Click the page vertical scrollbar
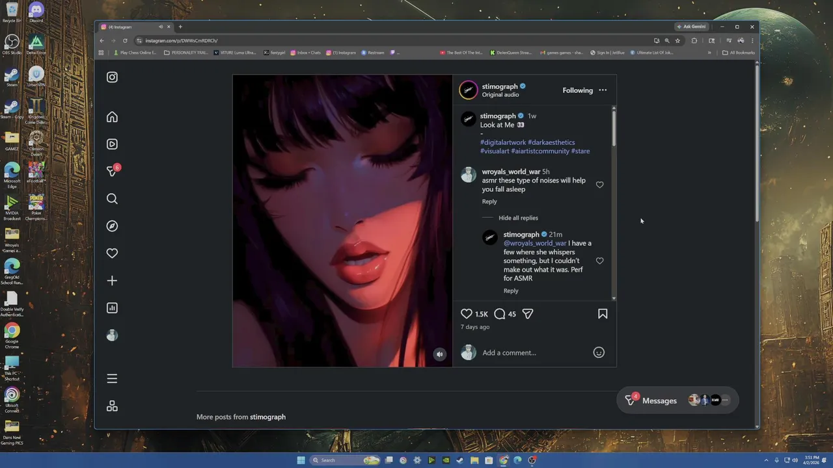 click(x=756, y=143)
